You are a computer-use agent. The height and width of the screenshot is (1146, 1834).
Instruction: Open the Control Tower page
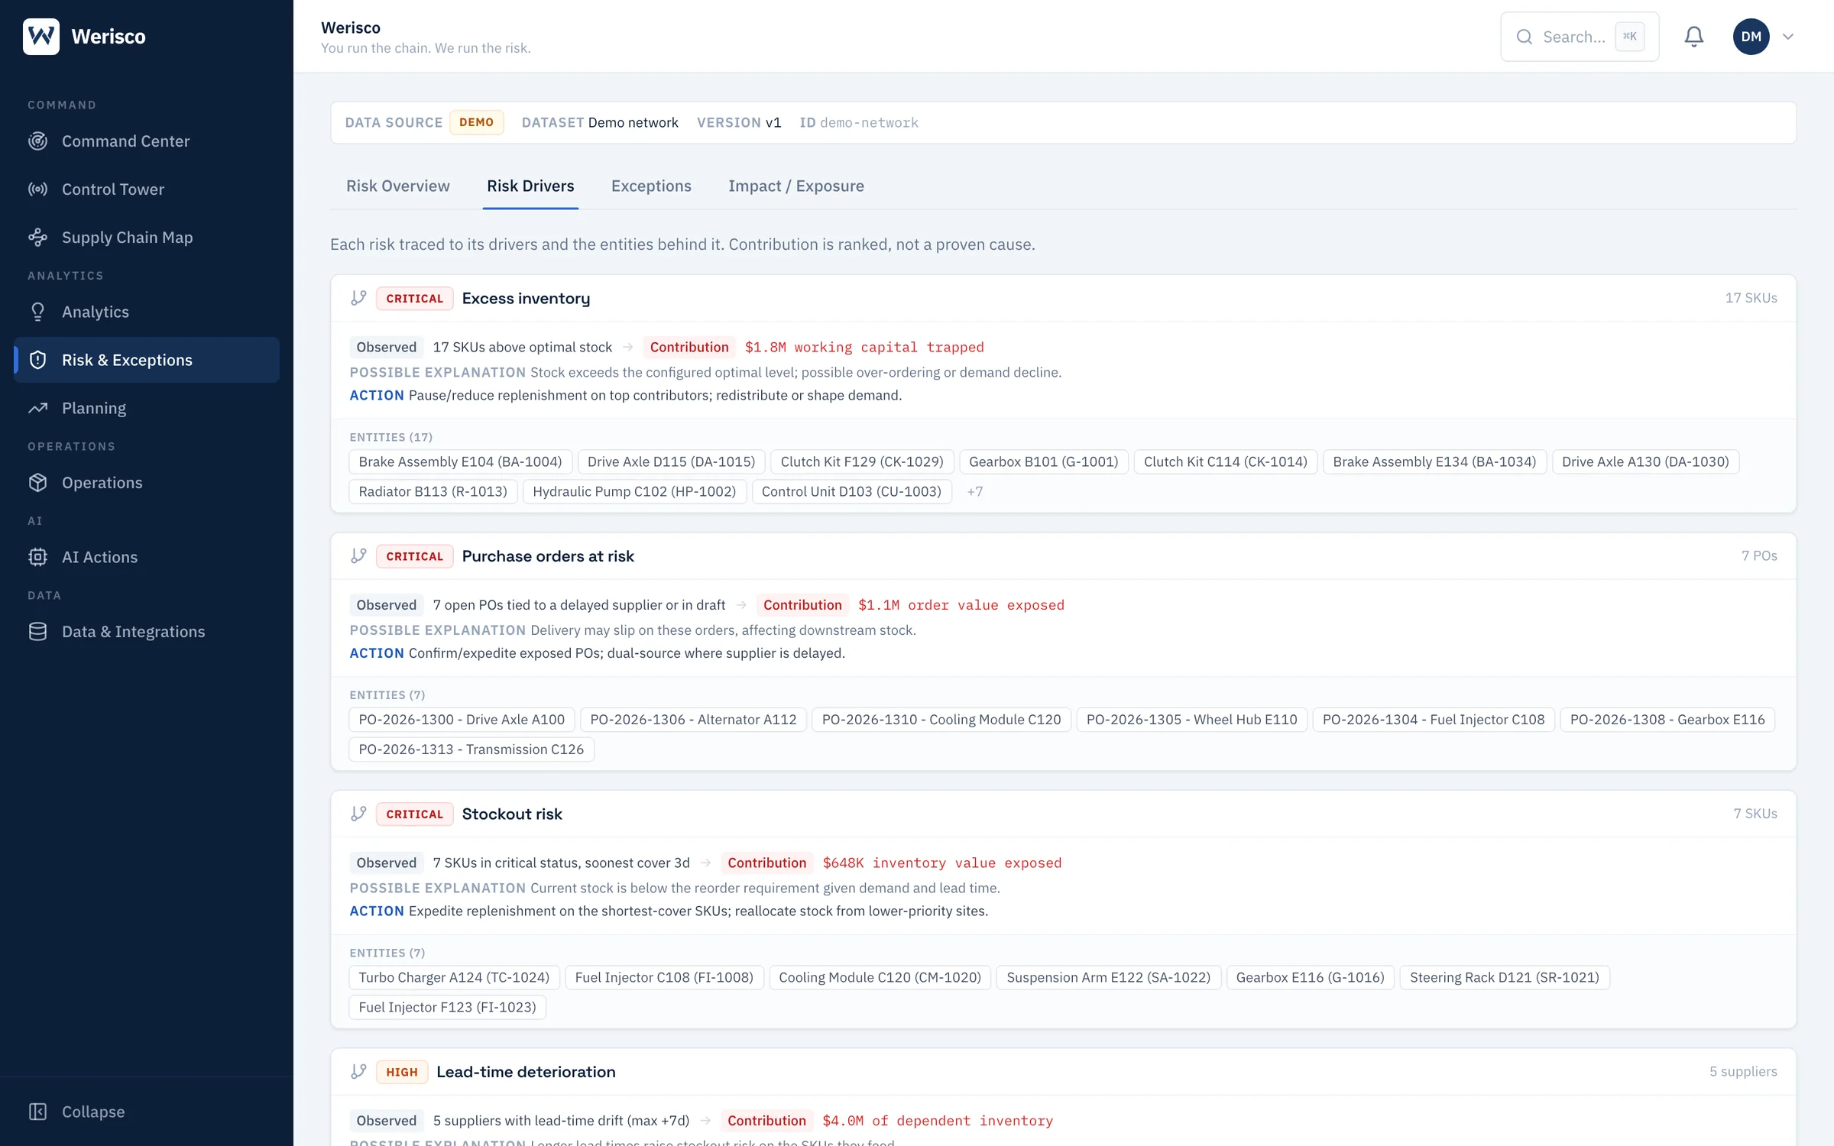tap(147, 189)
